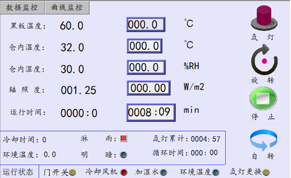Toggle the light/dark (明暗) indicator
The image size is (291, 178).
click(124, 155)
